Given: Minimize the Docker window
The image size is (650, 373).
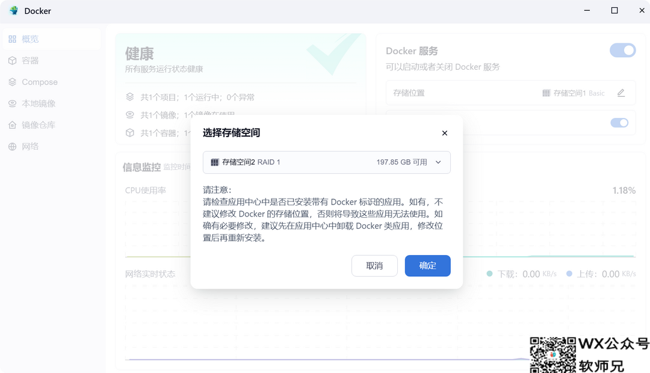Looking at the screenshot, I should coord(587,10).
